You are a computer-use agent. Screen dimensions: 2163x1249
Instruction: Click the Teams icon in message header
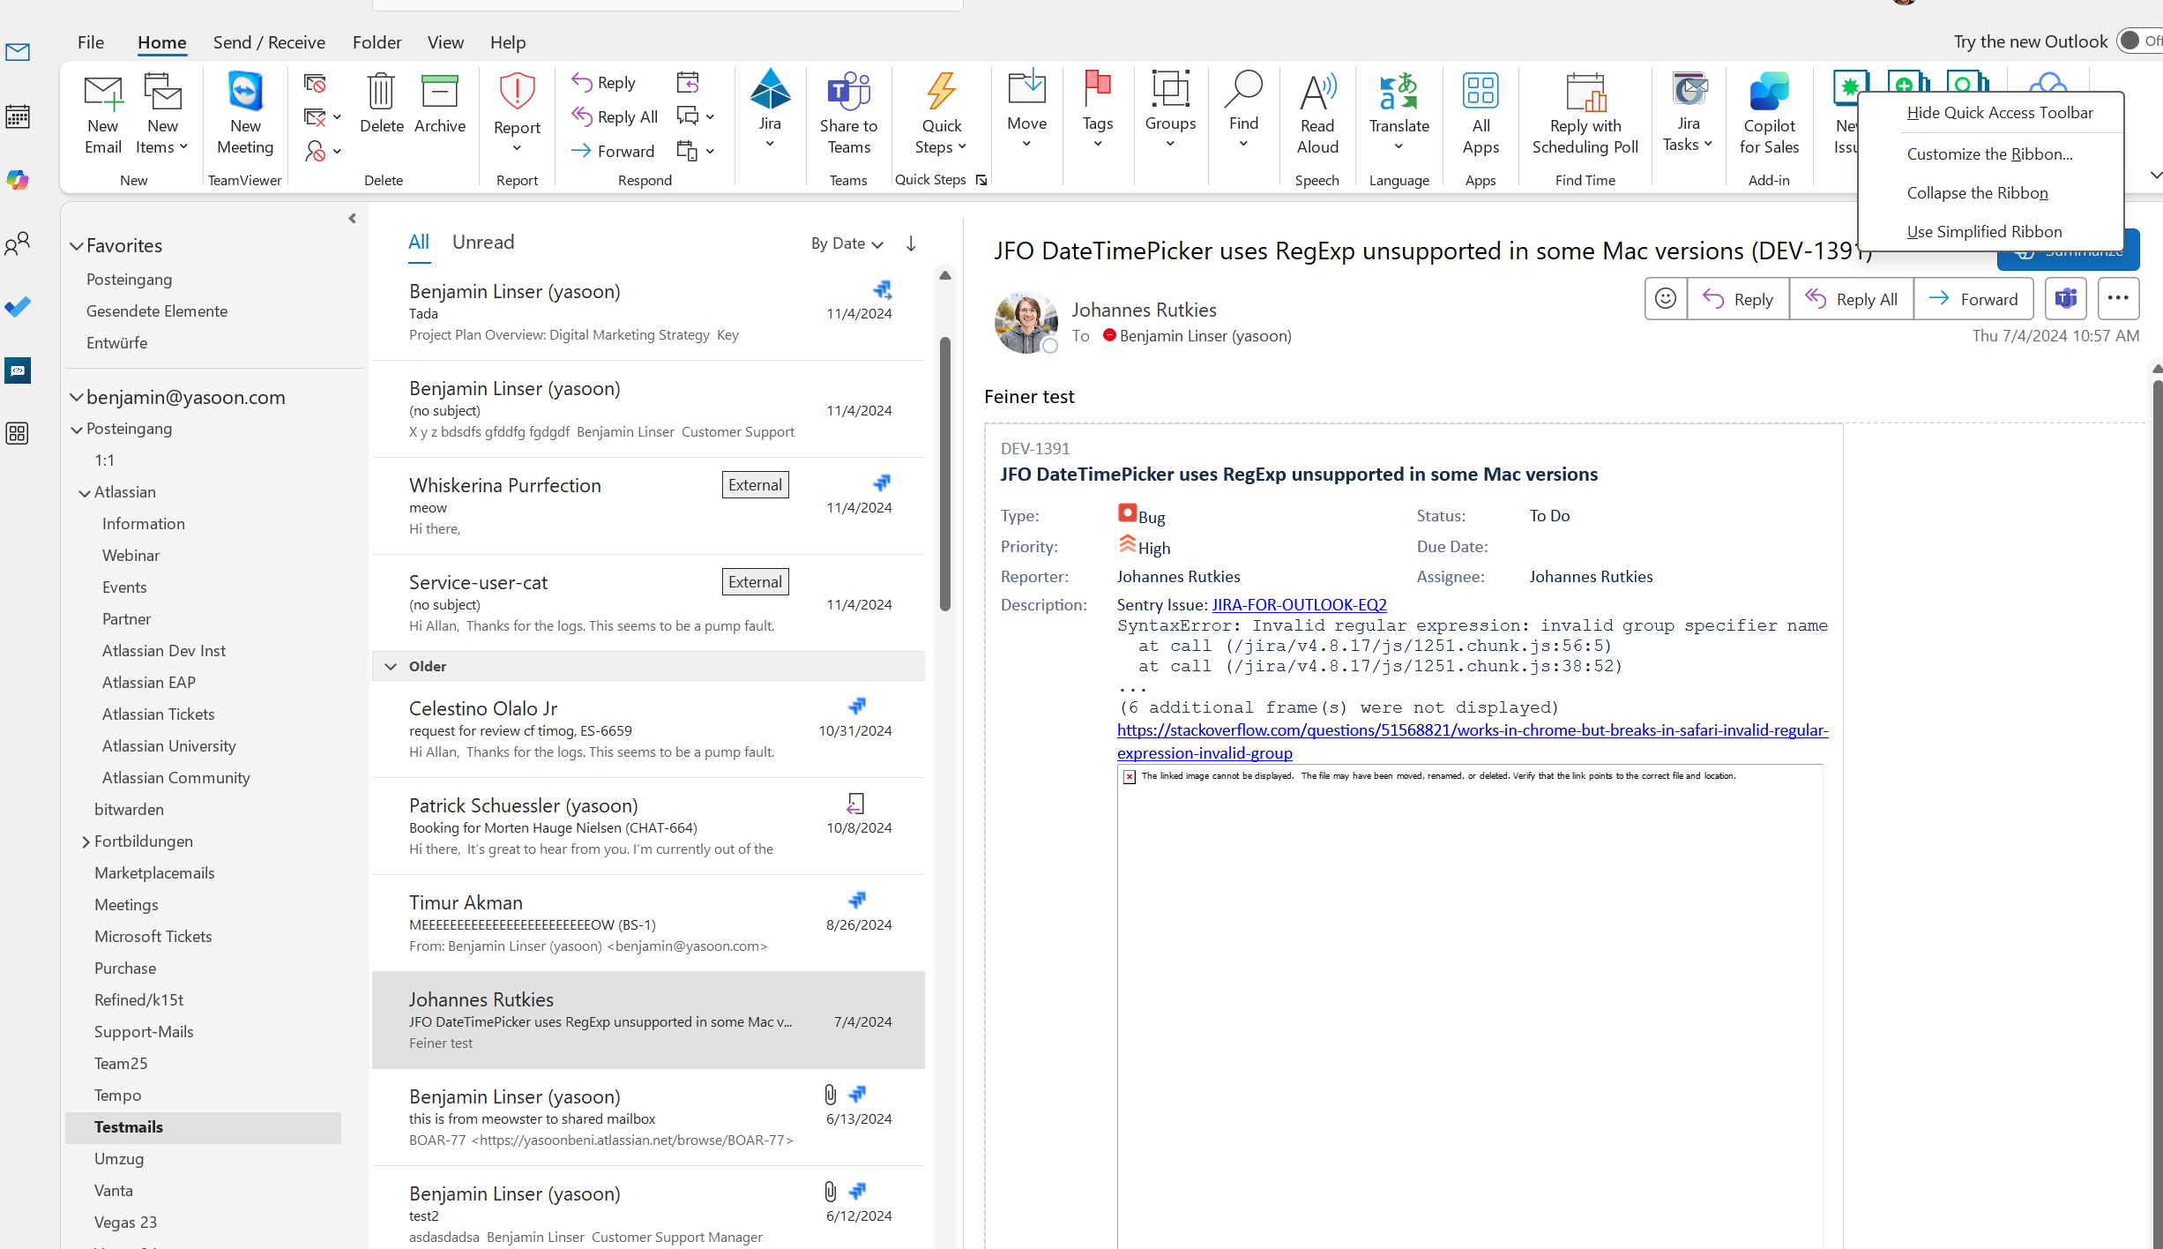tap(2066, 299)
